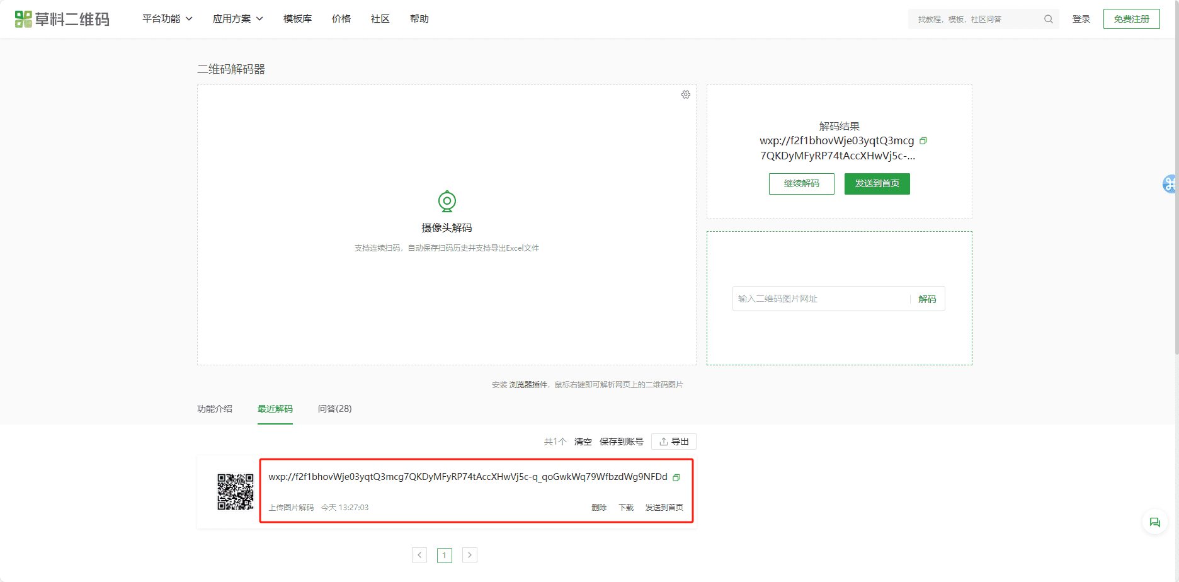Click the decoded wxp:// result text in history
1179x582 pixels.
click(468, 477)
